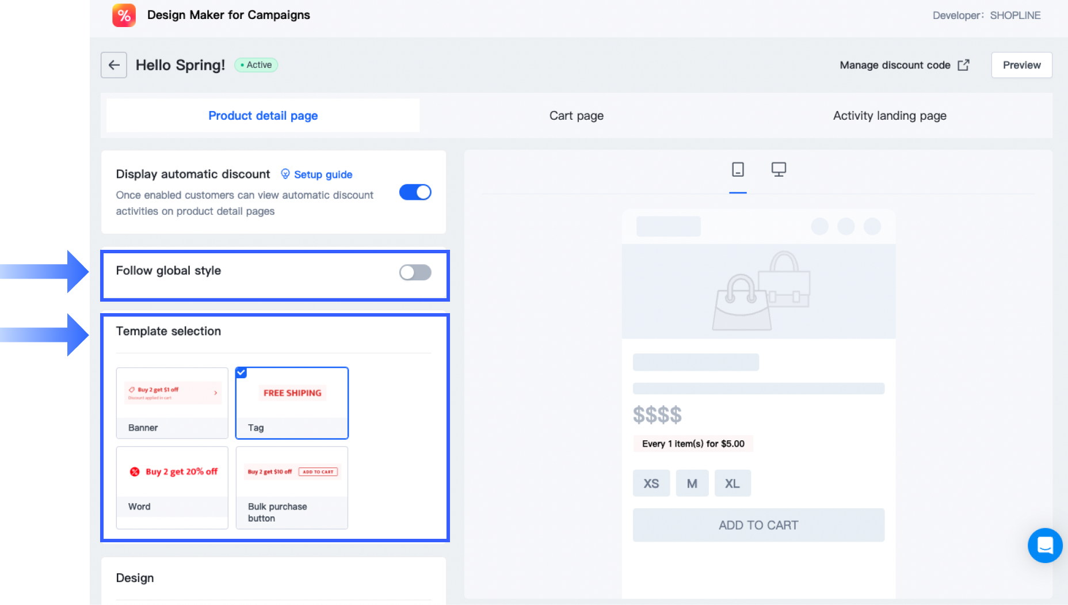Open the chat support bubble
This screenshot has width=1068, height=605.
point(1044,545)
